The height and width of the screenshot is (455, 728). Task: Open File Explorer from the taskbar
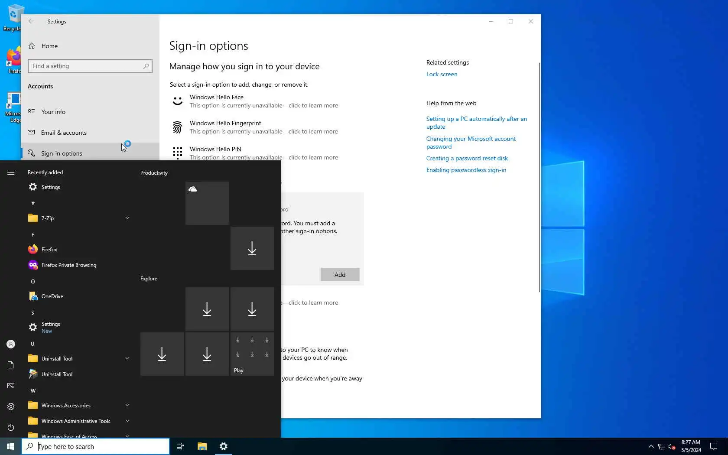coord(202,446)
